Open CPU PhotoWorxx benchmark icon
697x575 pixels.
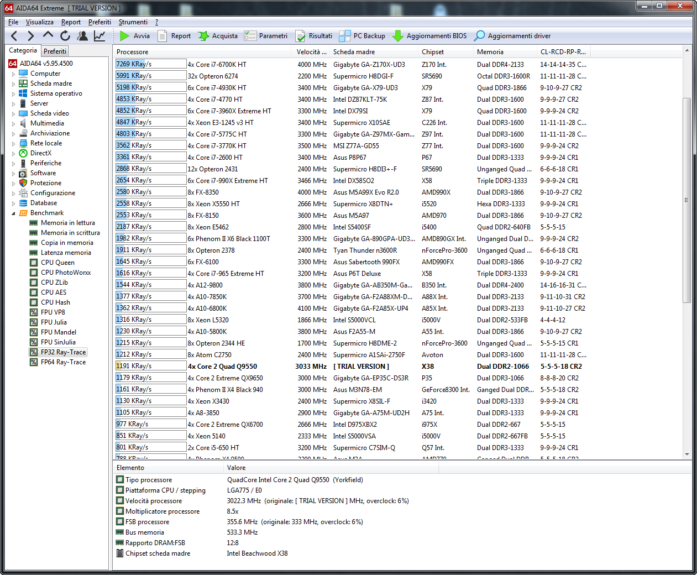click(34, 273)
